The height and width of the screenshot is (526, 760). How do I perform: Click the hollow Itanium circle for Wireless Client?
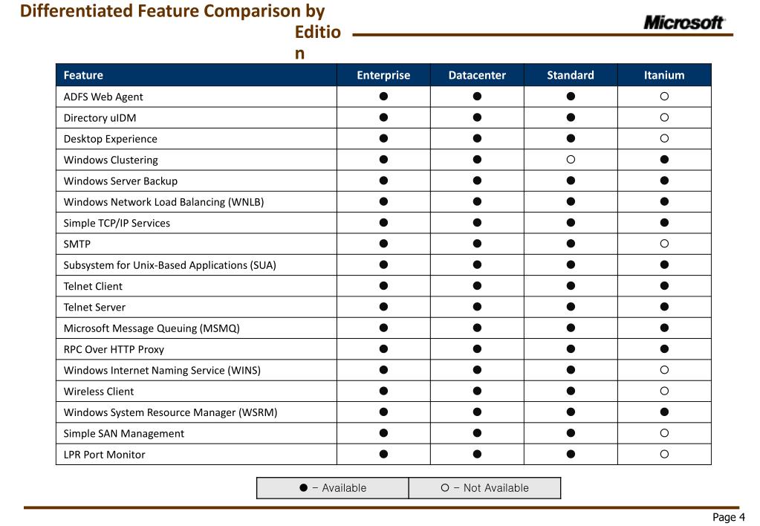664,391
